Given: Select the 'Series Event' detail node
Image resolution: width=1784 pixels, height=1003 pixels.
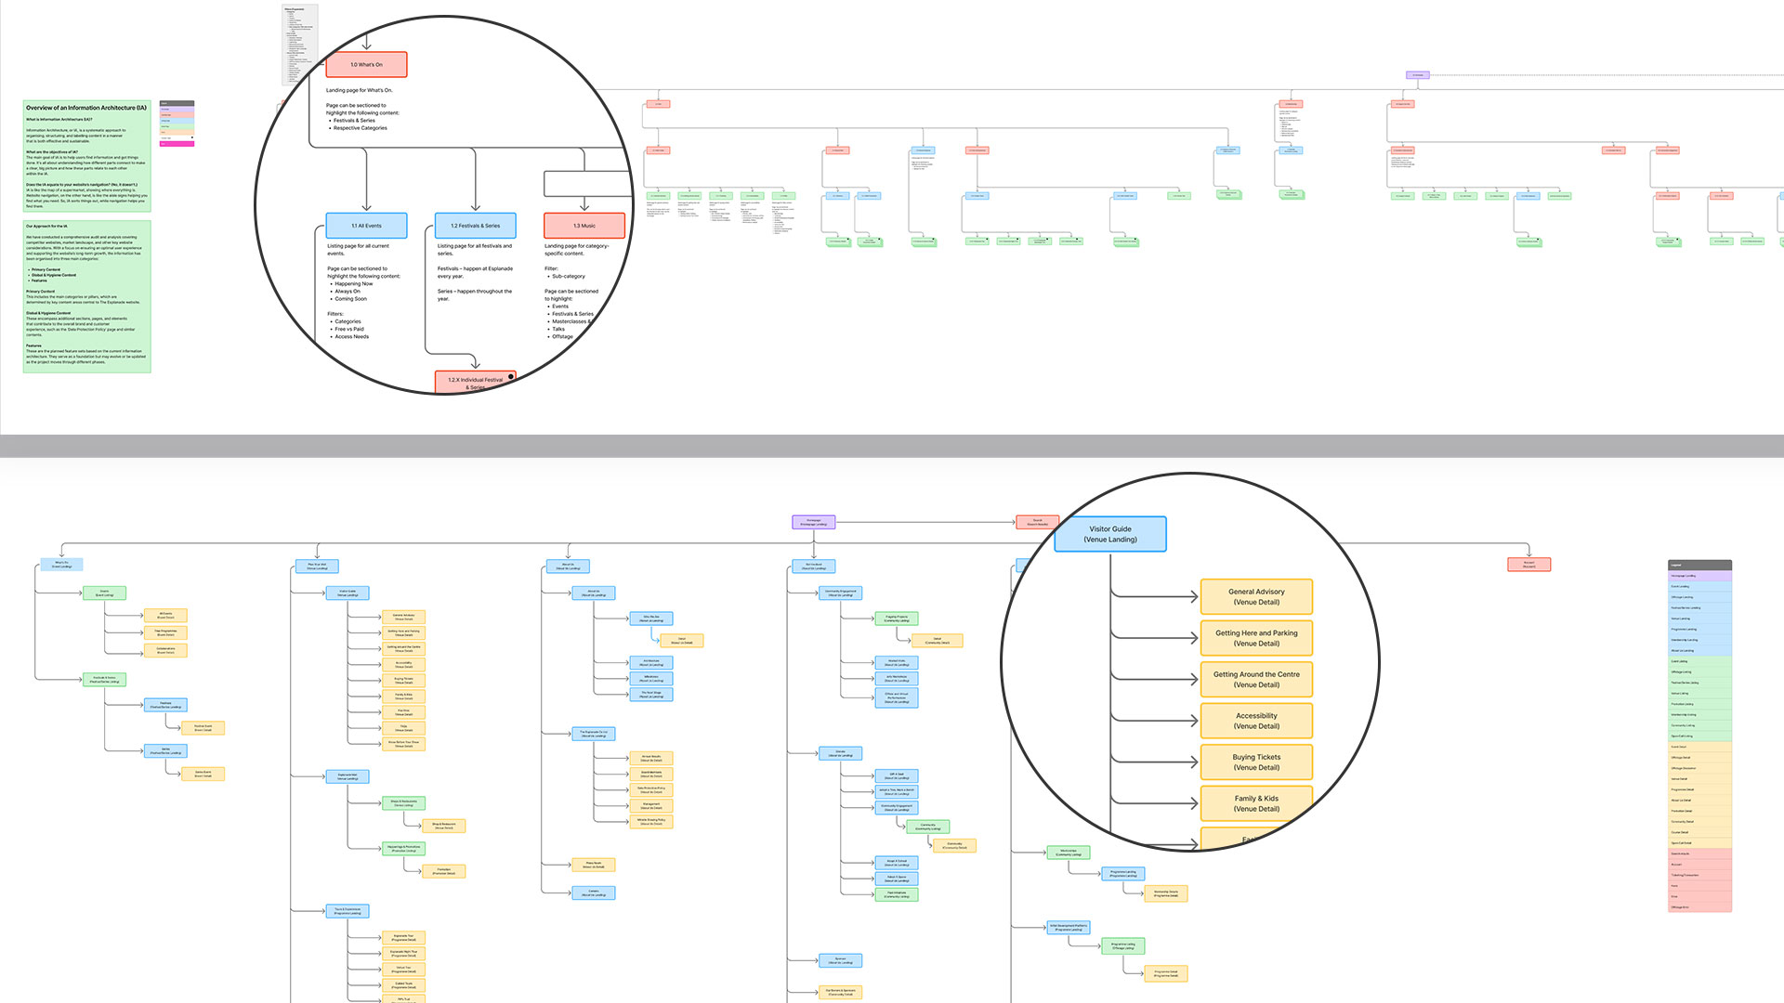Looking at the screenshot, I should pyautogui.click(x=203, y=774).
